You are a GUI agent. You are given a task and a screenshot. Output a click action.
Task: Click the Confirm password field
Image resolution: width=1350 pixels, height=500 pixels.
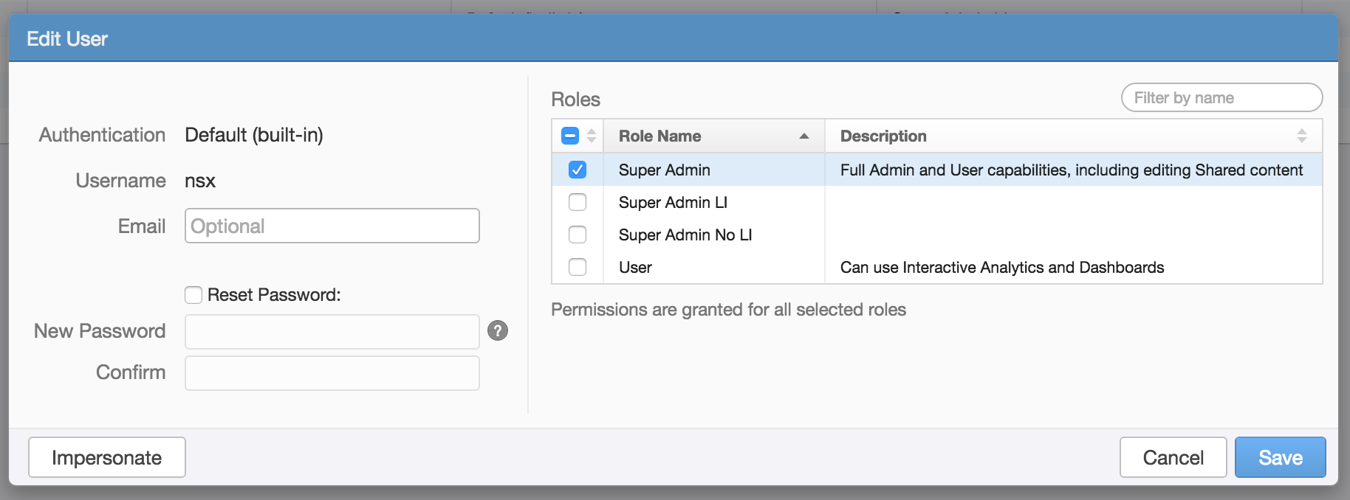(332, 373)
